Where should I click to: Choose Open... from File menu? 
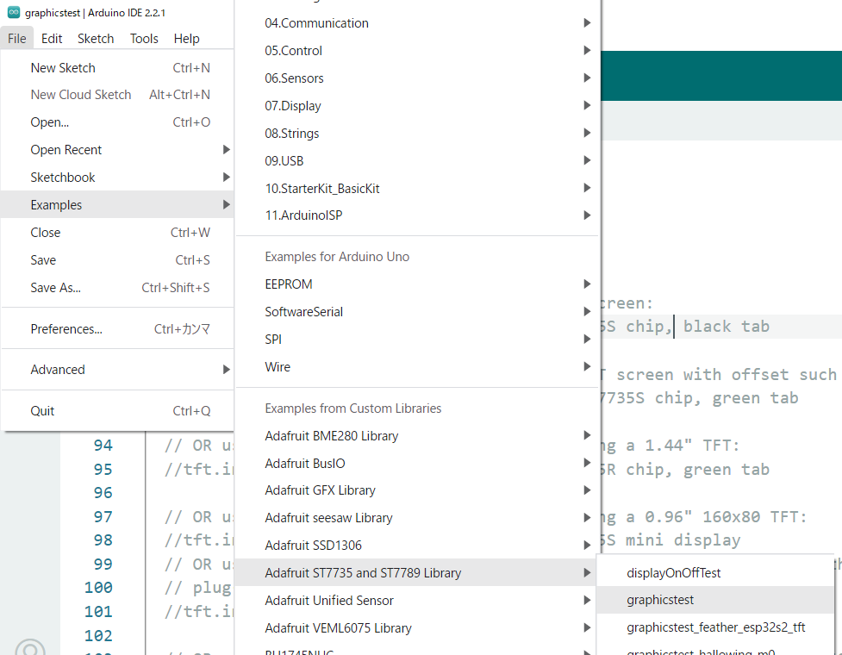click(x=117, y=122)
